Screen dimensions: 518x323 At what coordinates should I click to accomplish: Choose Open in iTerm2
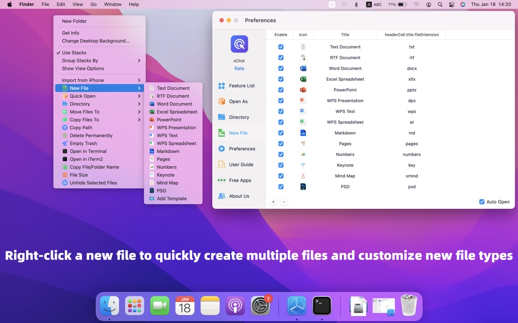[x=99, y=159]
